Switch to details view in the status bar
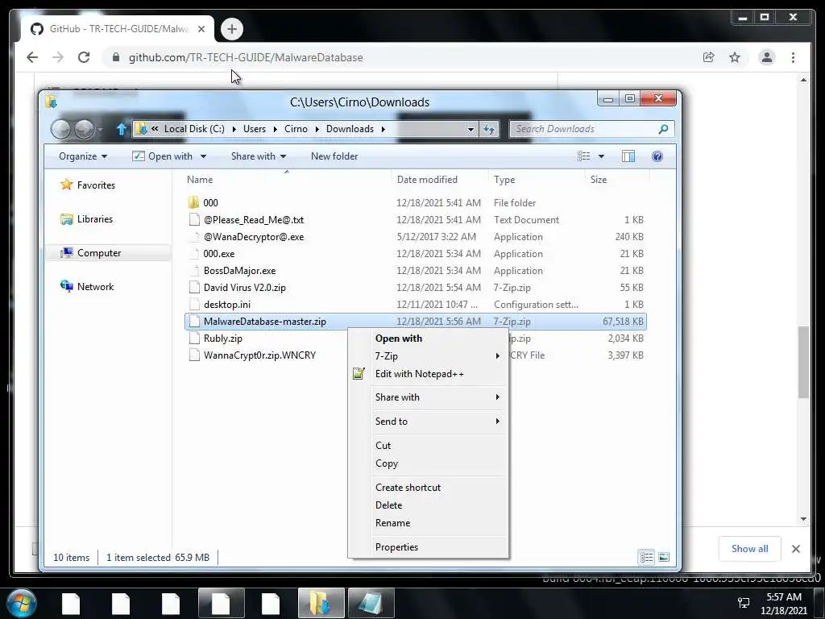Image resolution: width=825 pixels, height=619 pixels. click(647, 557)
